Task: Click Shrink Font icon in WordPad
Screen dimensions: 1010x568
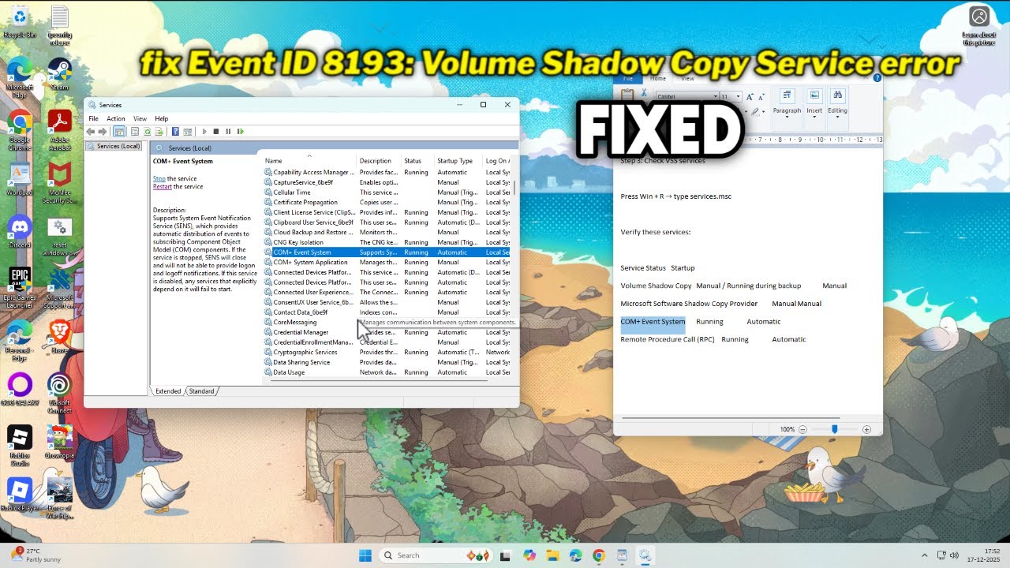Action: 761,97
